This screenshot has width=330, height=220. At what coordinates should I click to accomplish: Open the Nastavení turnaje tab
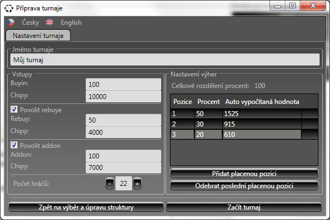(38, 36)
